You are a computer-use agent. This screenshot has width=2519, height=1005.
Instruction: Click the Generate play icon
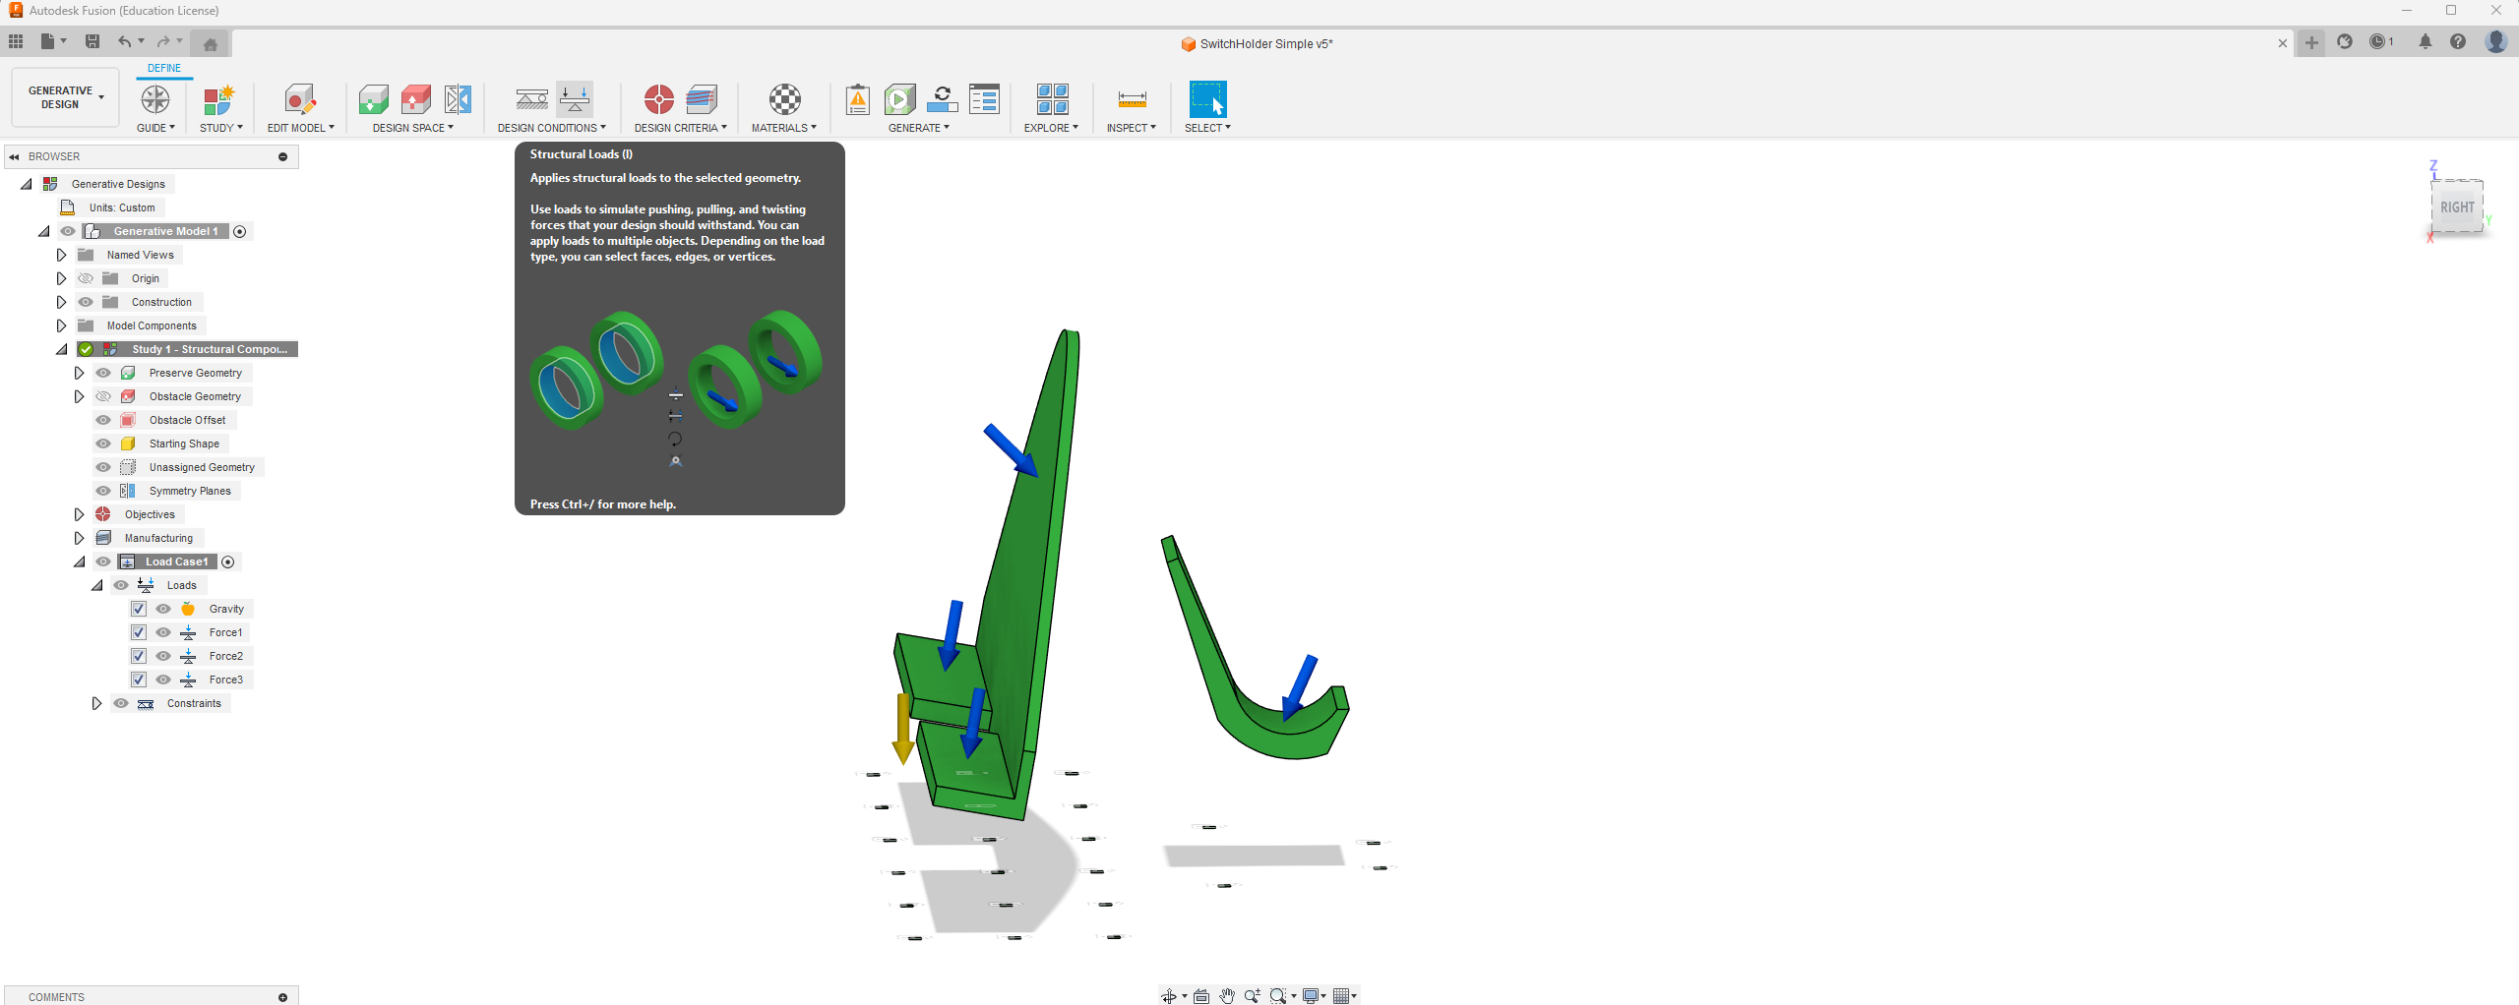click(x=899, y=99)
